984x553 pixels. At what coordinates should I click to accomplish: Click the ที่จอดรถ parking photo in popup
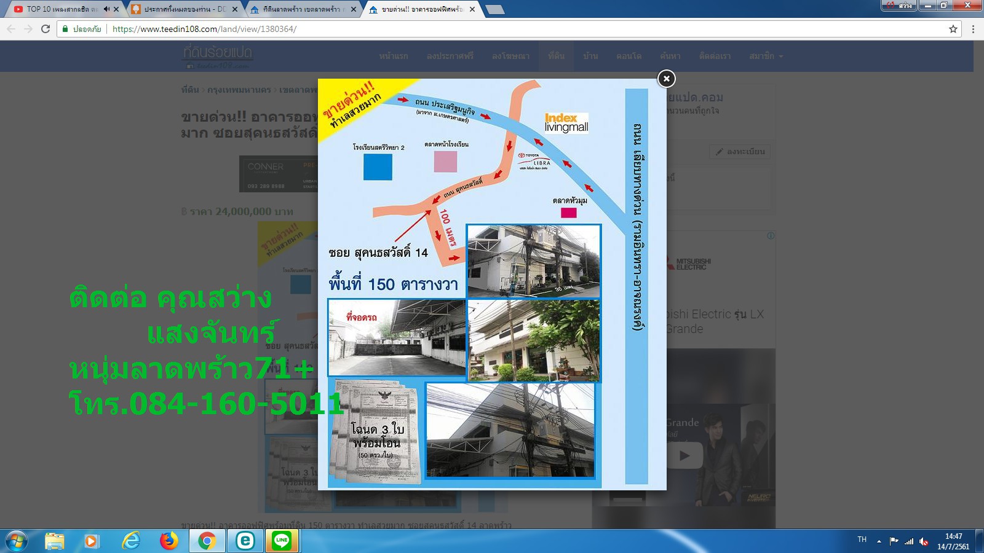[397, 337]
